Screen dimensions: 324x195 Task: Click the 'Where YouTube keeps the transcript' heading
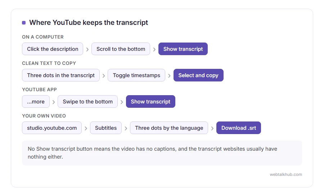pos(89,22)
